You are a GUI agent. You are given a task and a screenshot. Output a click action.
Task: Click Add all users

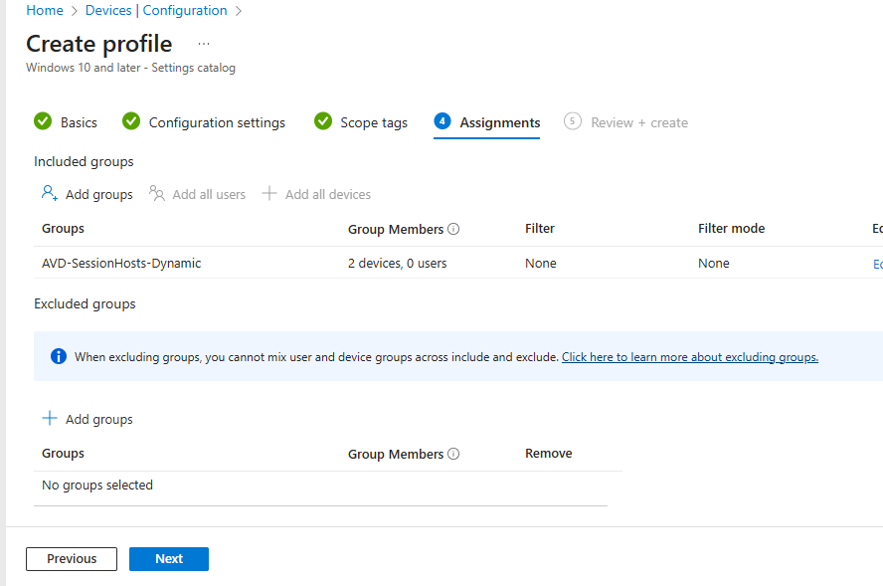tap(198, 194)
